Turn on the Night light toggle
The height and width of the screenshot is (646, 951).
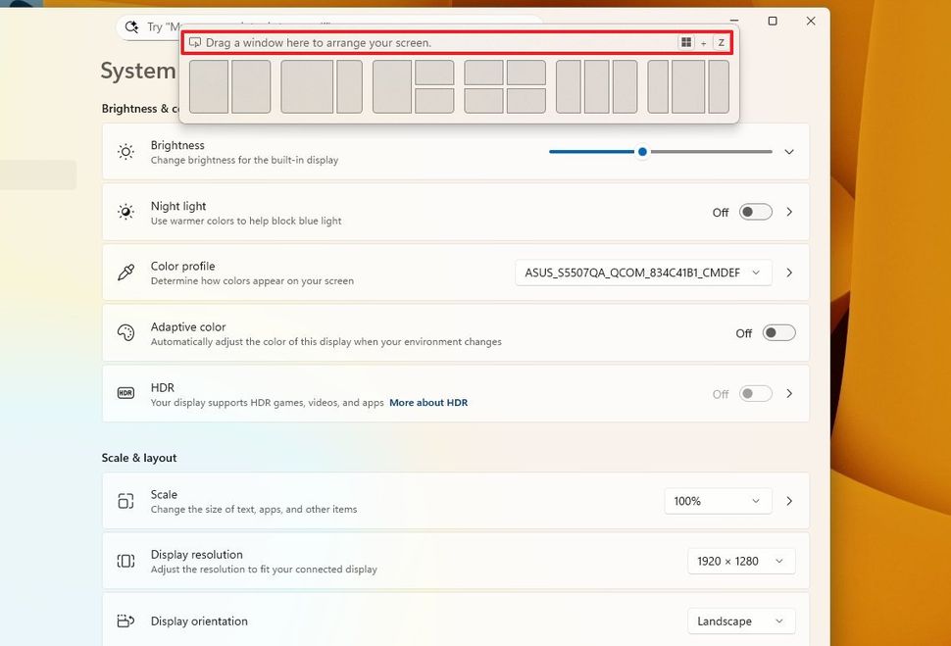point(755,212)
